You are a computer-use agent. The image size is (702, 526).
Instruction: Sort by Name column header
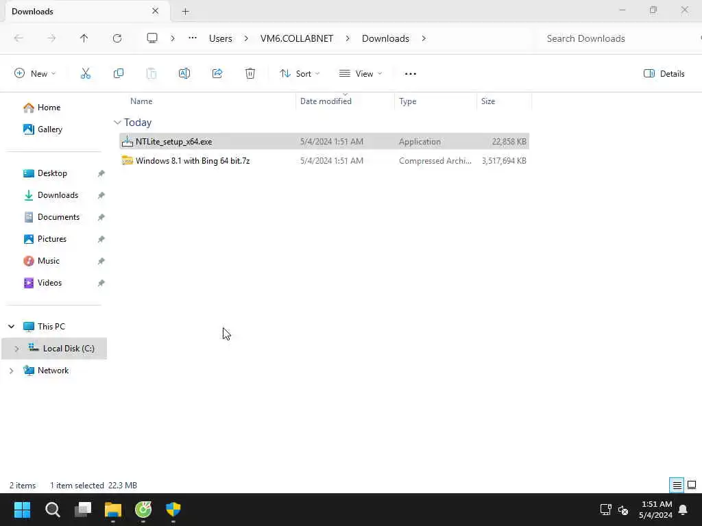tap(141, 101)
